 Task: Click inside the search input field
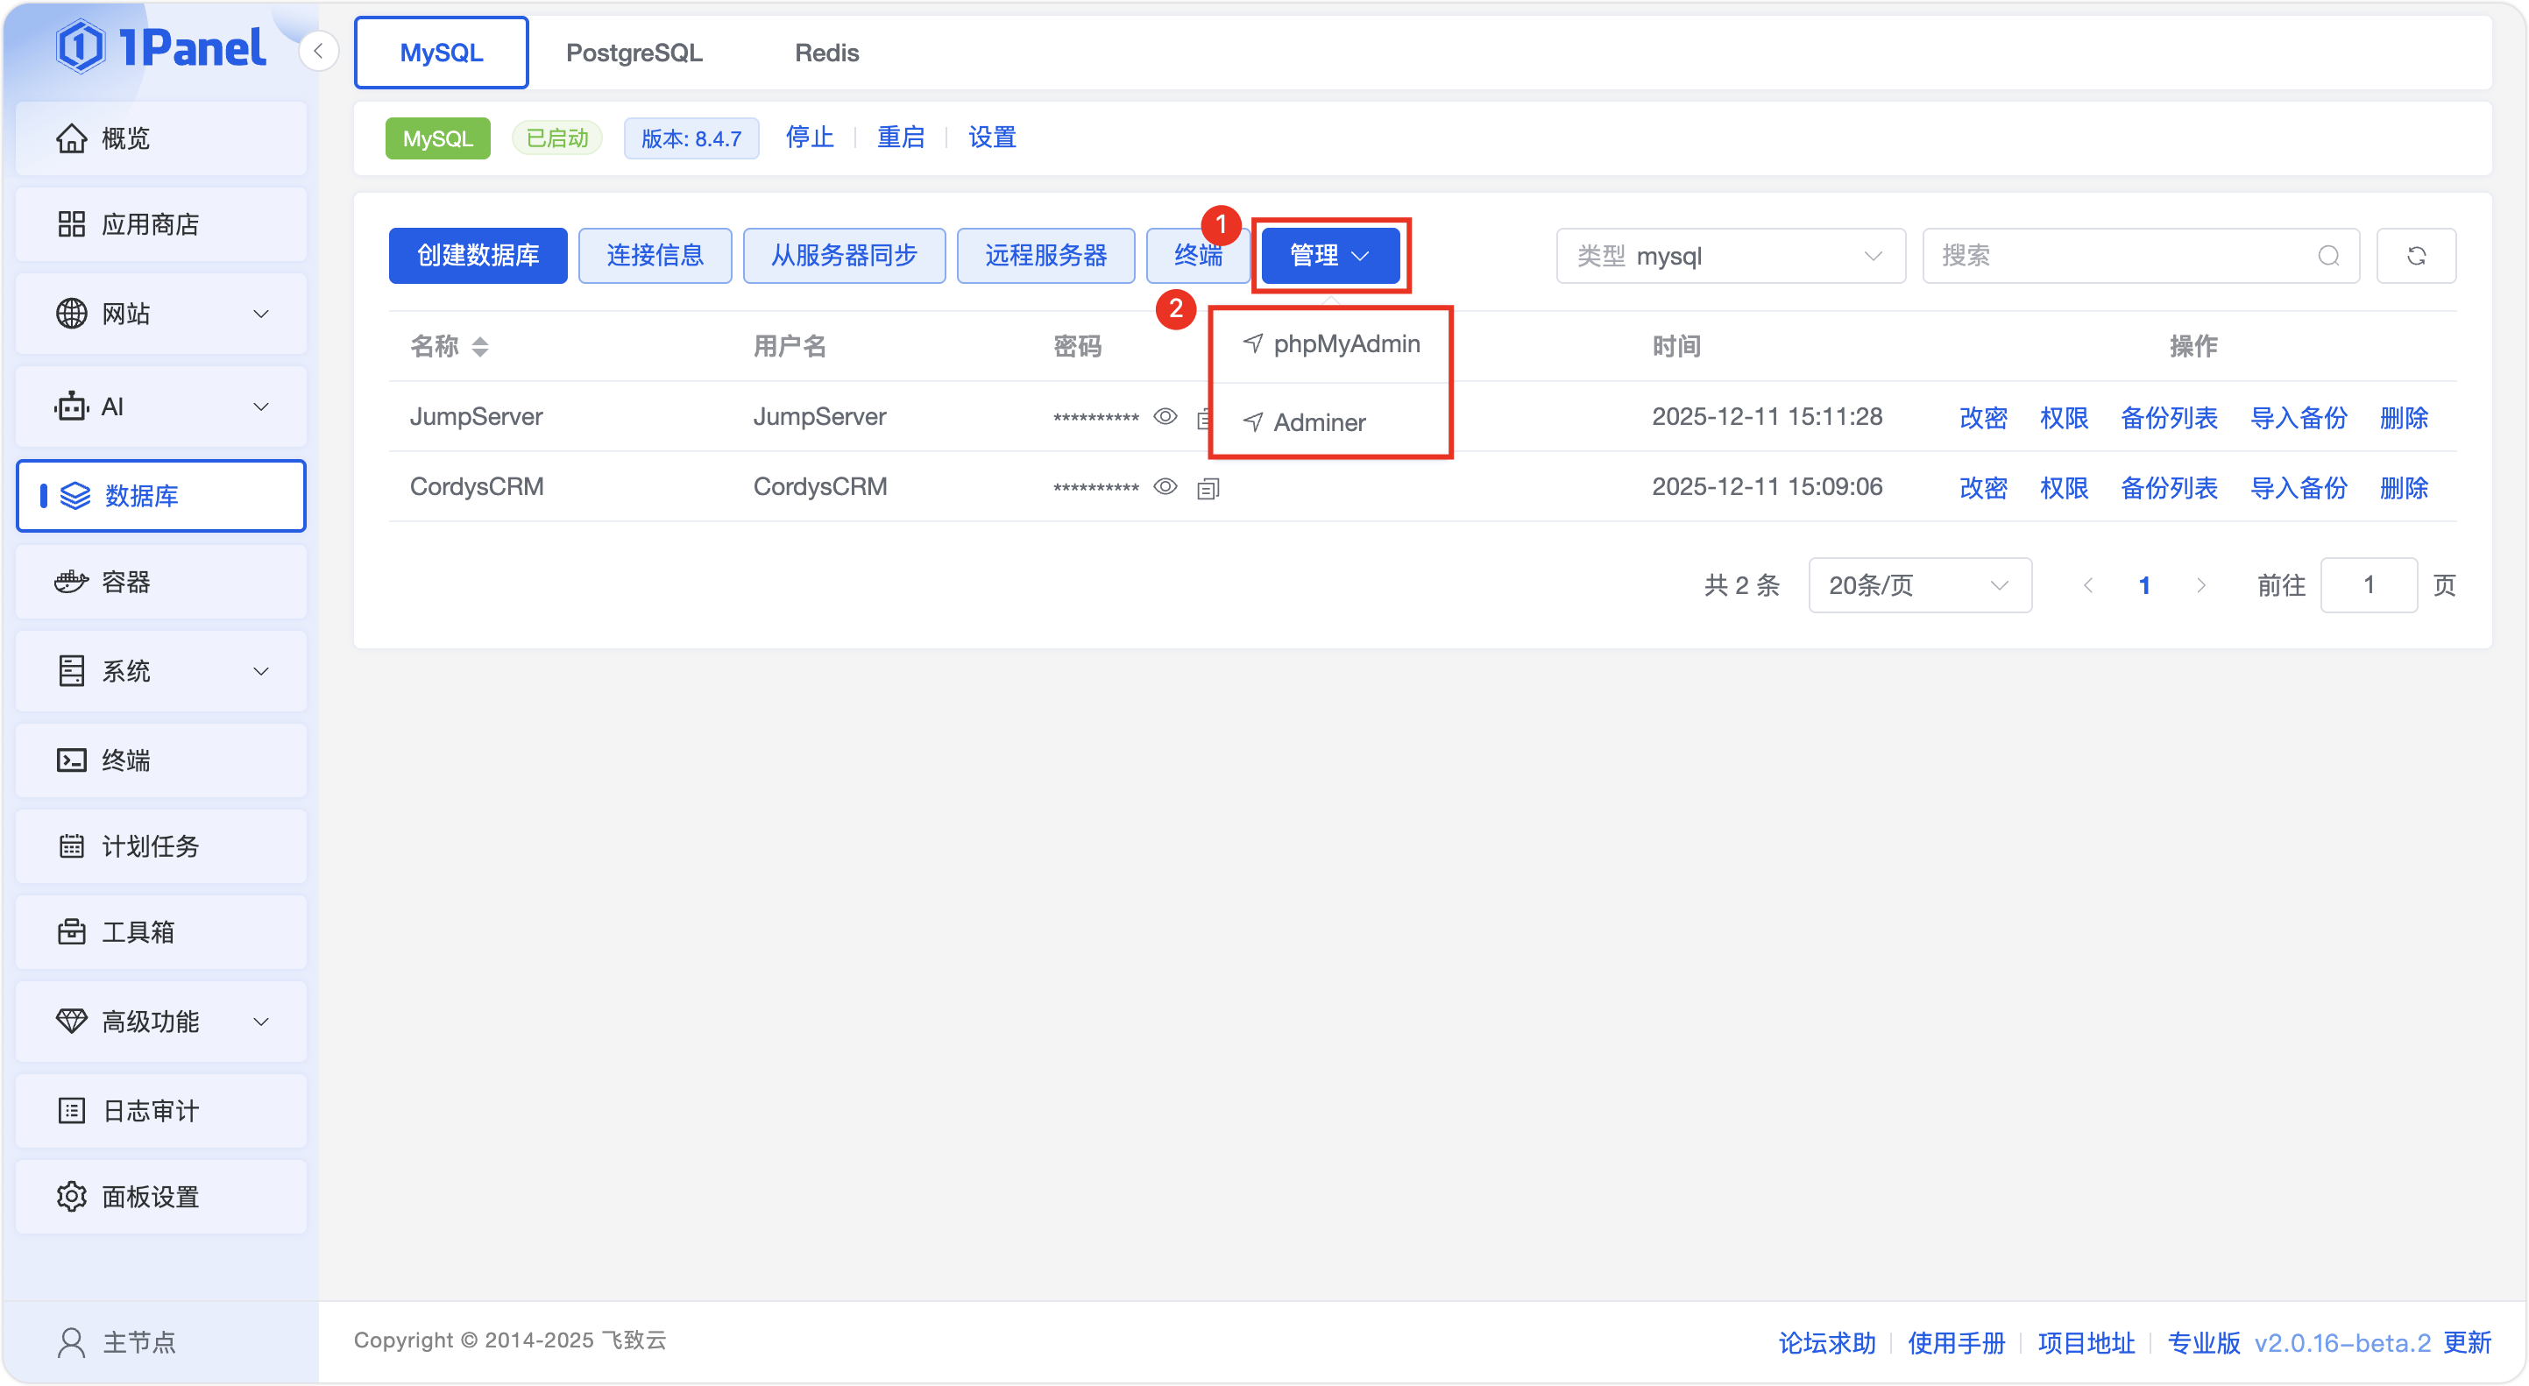click(2111, 255)
